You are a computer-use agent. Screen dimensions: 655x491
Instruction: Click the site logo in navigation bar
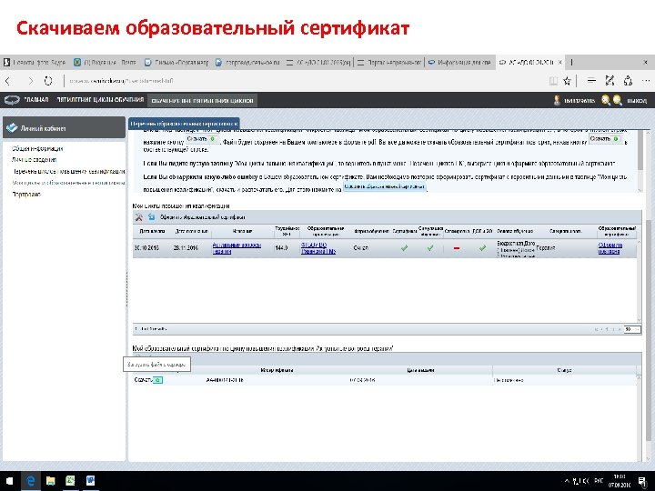coord(12,100)
